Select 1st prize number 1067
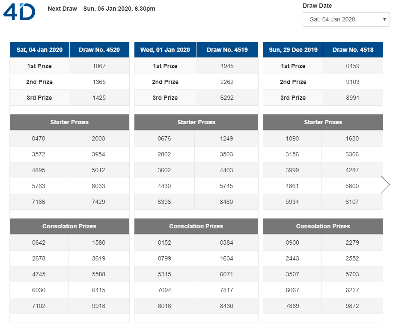 coord(99,66)
